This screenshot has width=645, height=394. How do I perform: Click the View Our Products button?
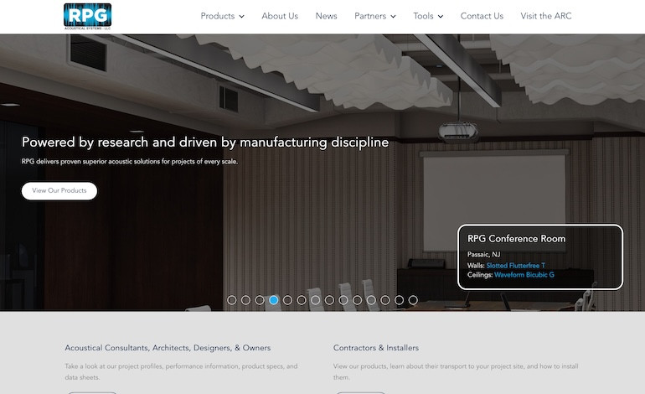[59, 190]
